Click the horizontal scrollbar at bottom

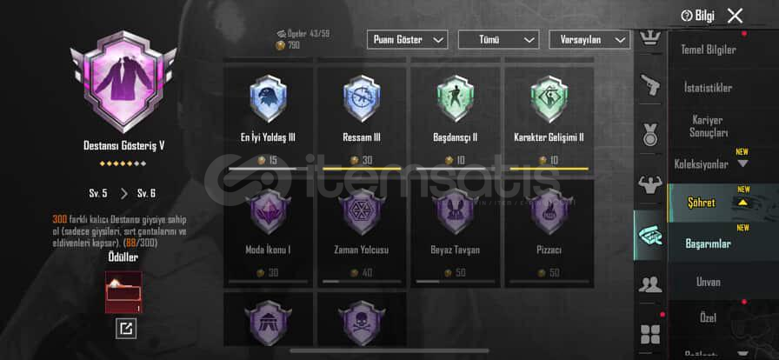tap(389, 350)
